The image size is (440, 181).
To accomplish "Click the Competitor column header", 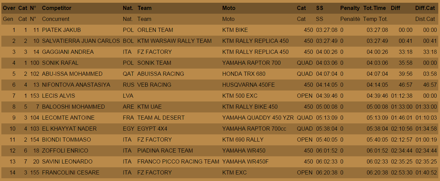I will pos(57,8).
